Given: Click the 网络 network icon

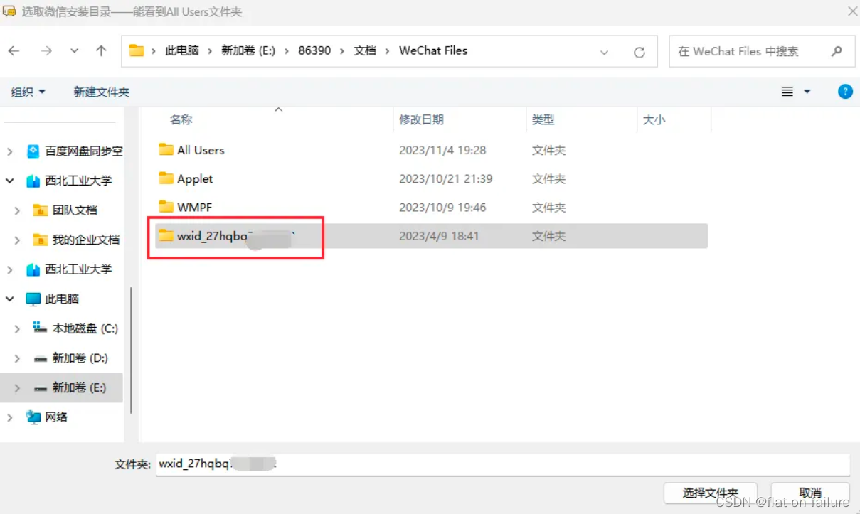Looking at the screenshot, I should (33, 417).
